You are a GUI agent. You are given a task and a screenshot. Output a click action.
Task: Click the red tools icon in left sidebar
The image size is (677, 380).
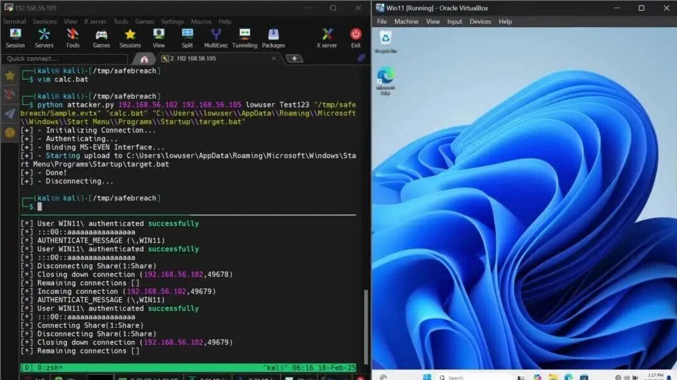pyautogui.click(x=10, y=94)
